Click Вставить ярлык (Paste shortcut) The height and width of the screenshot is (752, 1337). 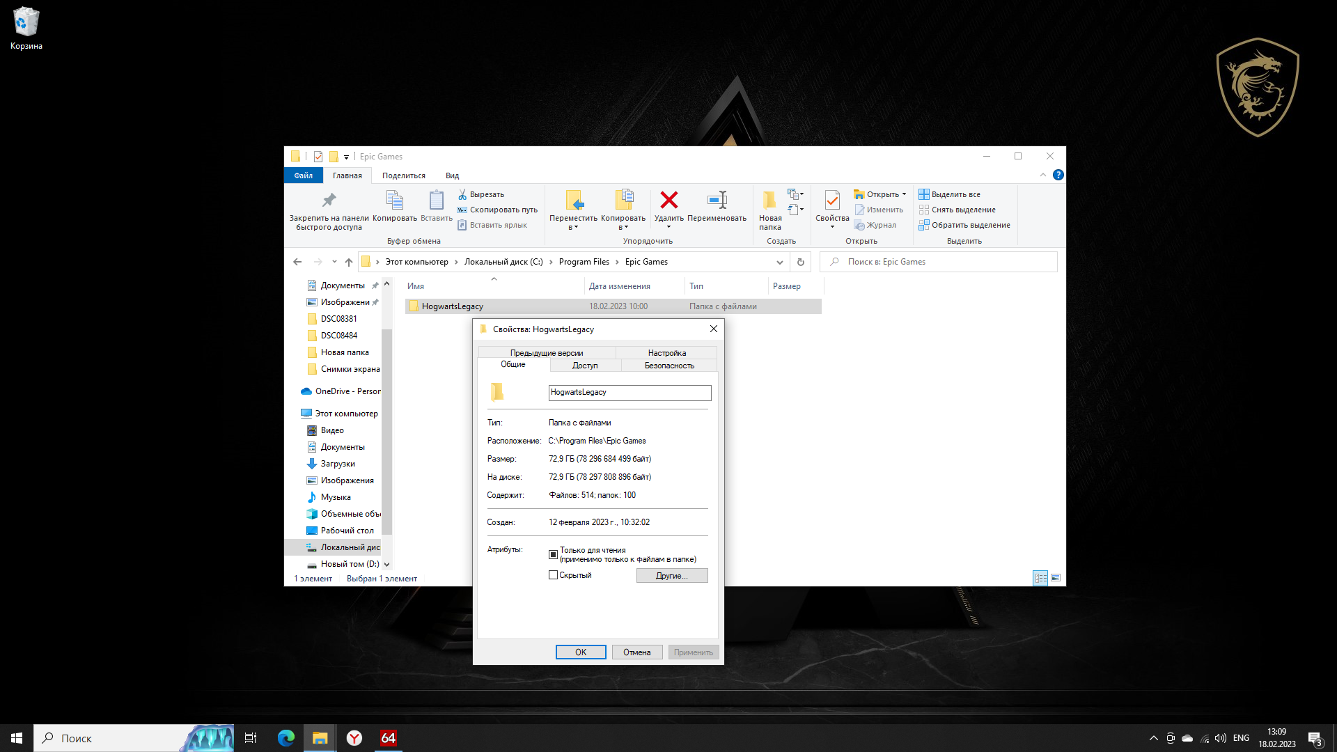[x=492, y=225]
